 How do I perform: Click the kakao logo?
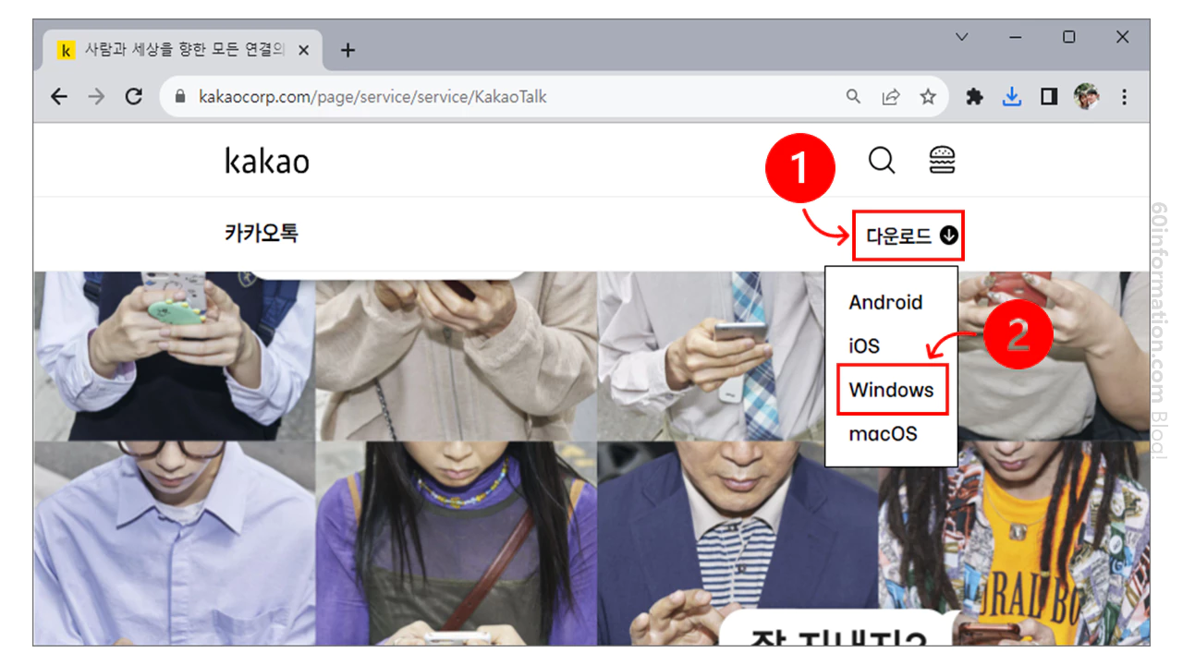click(267, 161)
